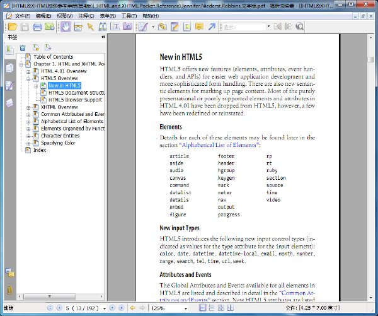
Task: Print the document with the printer icon
Action: pos(37,26)
